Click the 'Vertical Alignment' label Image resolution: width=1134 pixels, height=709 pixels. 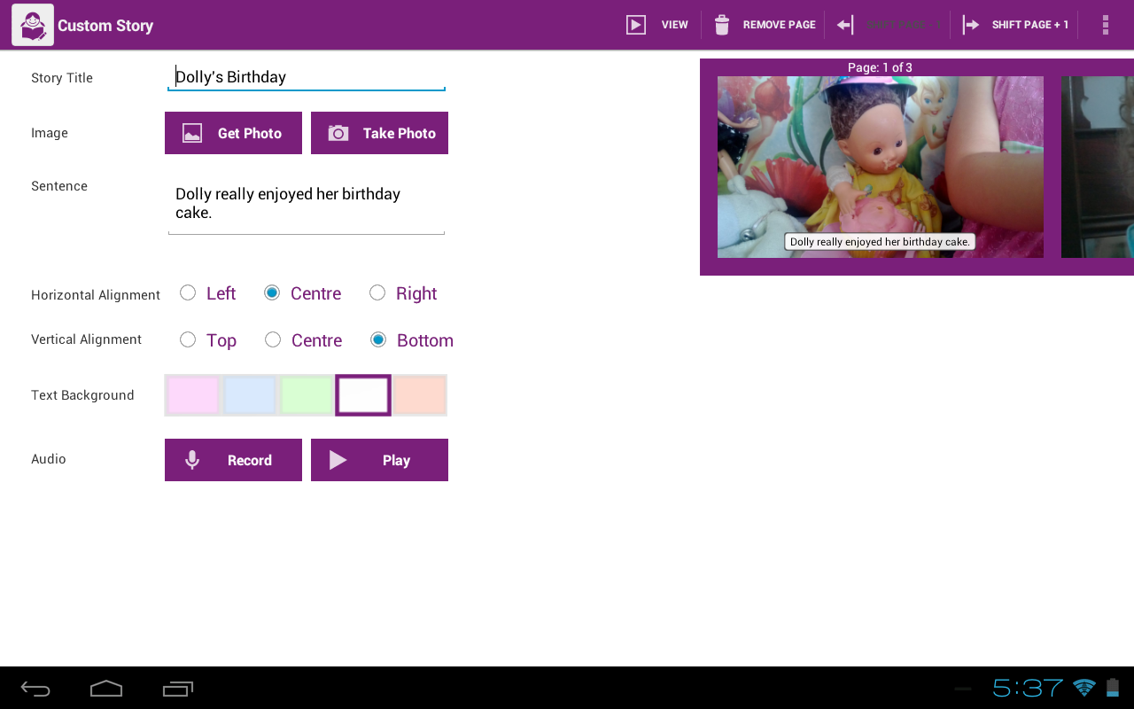pos(86,339)
